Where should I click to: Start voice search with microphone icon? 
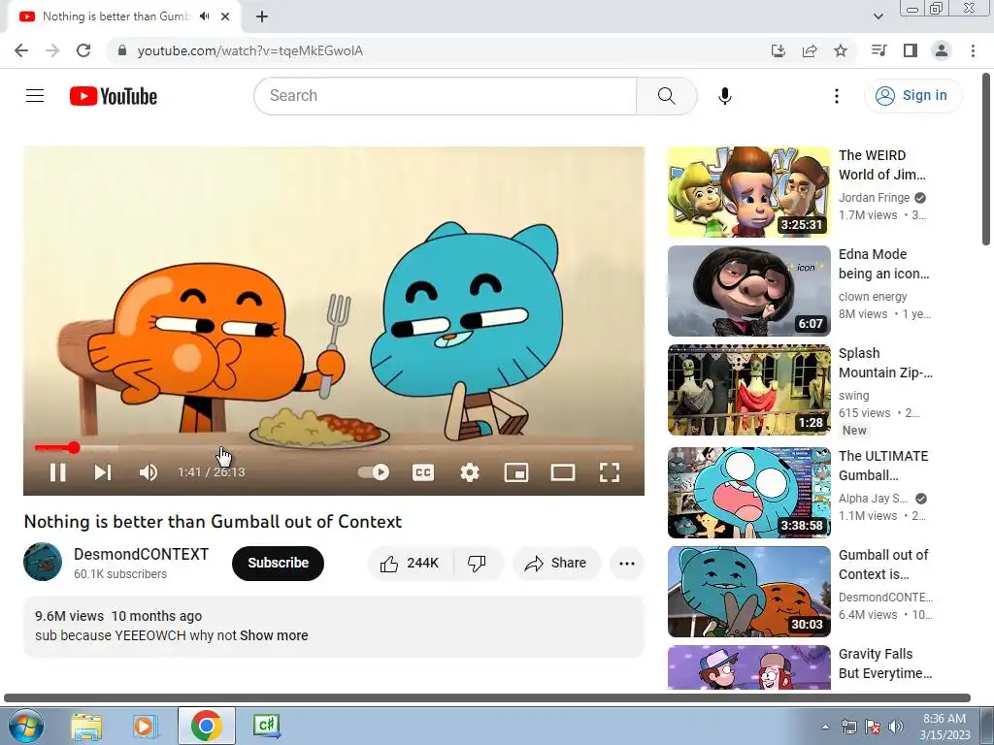724,96
